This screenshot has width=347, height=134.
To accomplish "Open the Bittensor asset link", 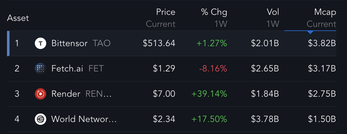I will [69, 43].
